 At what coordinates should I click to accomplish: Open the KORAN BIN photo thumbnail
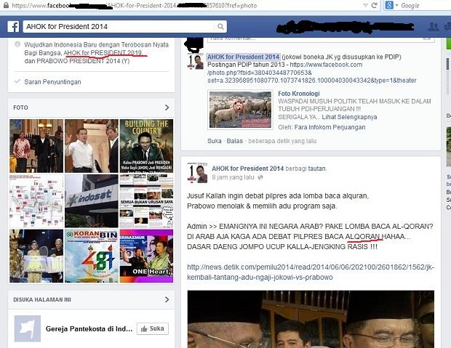[x=92, y=256]
